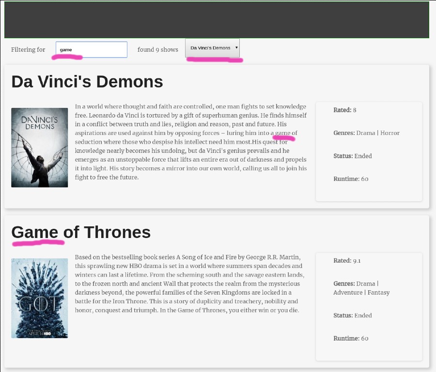Select the "Fantasy" genre tag
436x372 pixels.
tap(378, 292)
